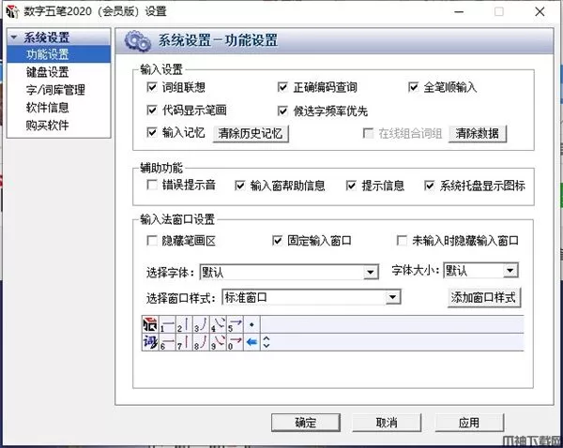Enable 隐藏笔画区 checkbox
The image size is (563, 448).
click(152, 240)
